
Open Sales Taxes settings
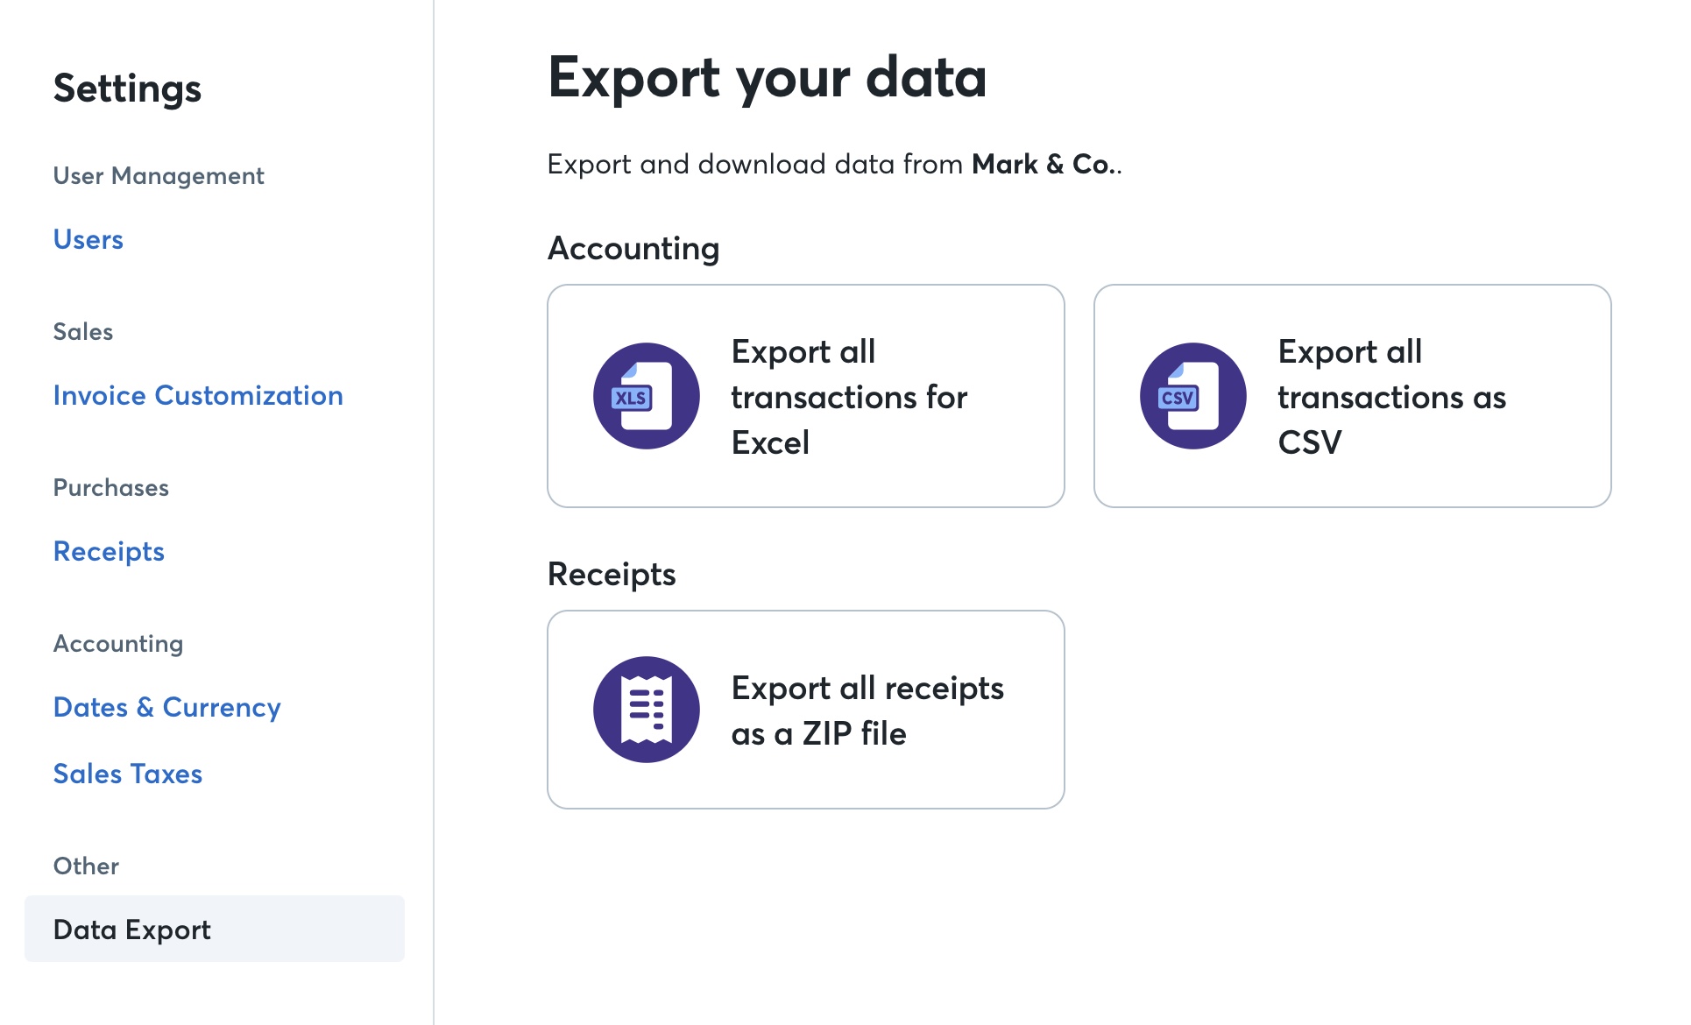[128, 774]
